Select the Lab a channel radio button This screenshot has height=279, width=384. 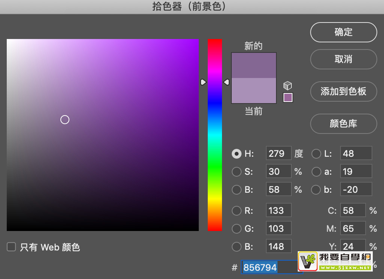(x=316, y=172)
